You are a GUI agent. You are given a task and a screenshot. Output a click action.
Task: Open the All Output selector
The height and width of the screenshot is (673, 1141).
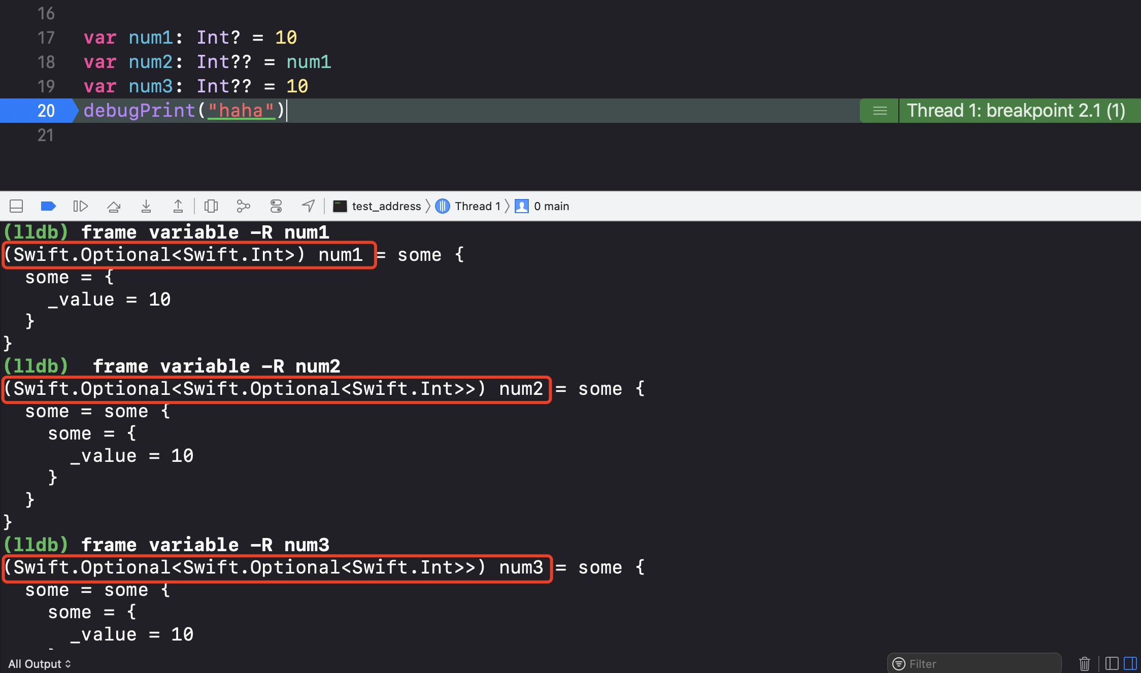point(40,664)
